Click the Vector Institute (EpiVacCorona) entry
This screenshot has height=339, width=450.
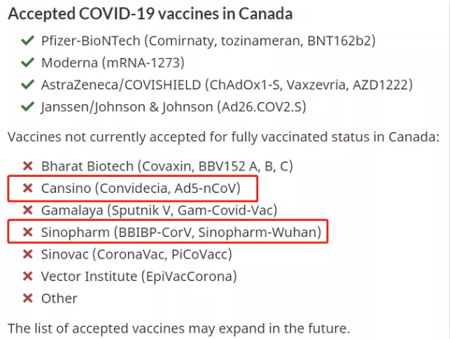[139, 276]
